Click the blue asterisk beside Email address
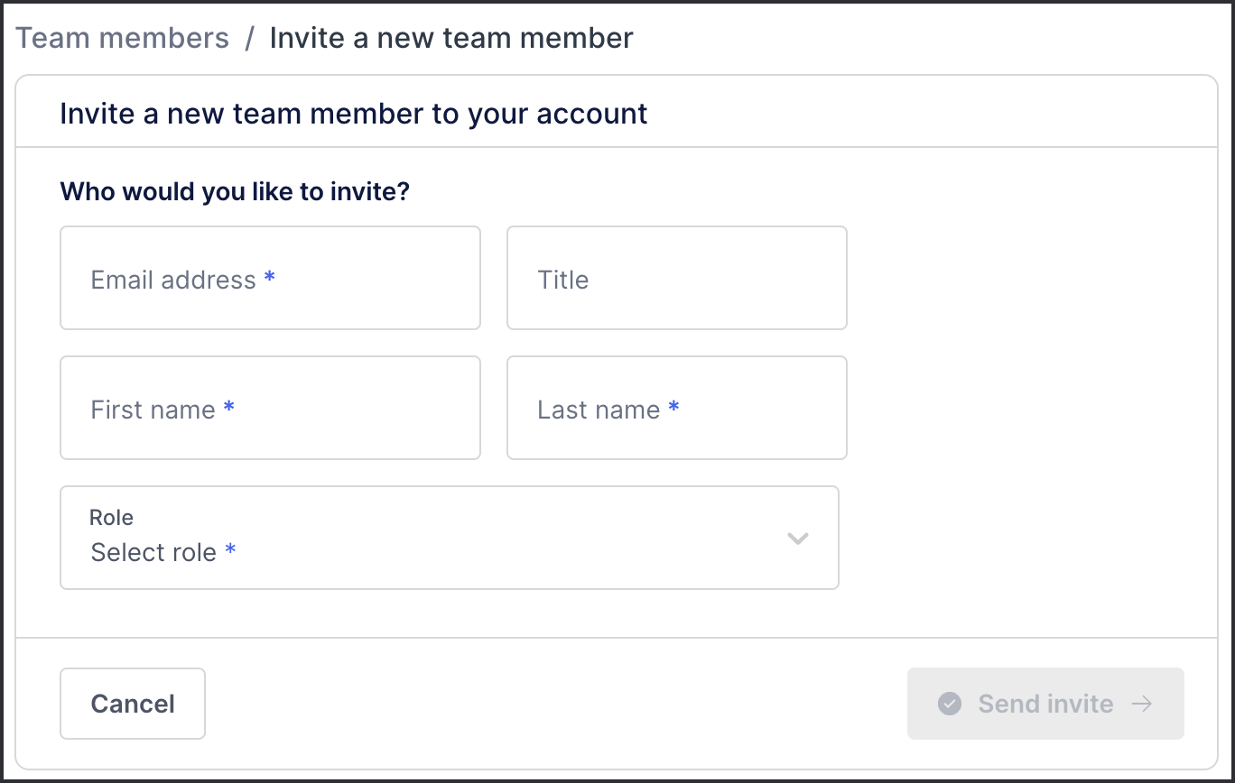 click(269, 278)
